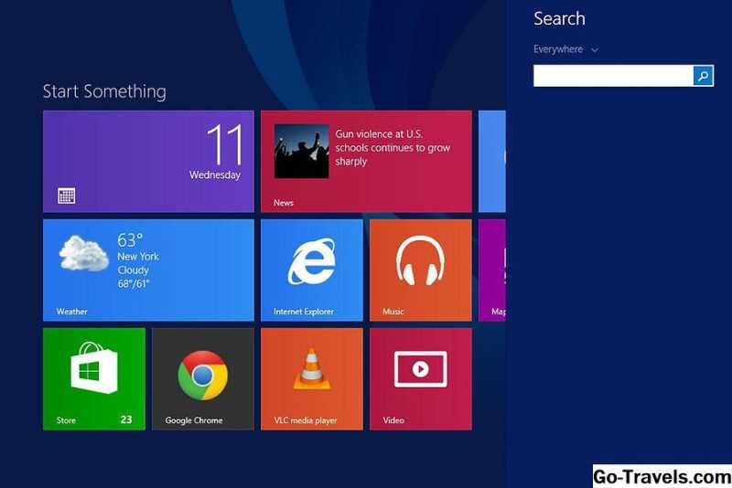This screenshot has width=732, height=488.
Task: Open the Music tile with headphones
Action: pyautogui.click(x=421, y=271)
